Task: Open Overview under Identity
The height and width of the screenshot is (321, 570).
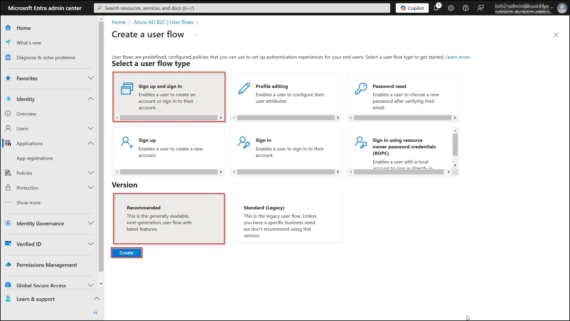Action: (26, 114)
